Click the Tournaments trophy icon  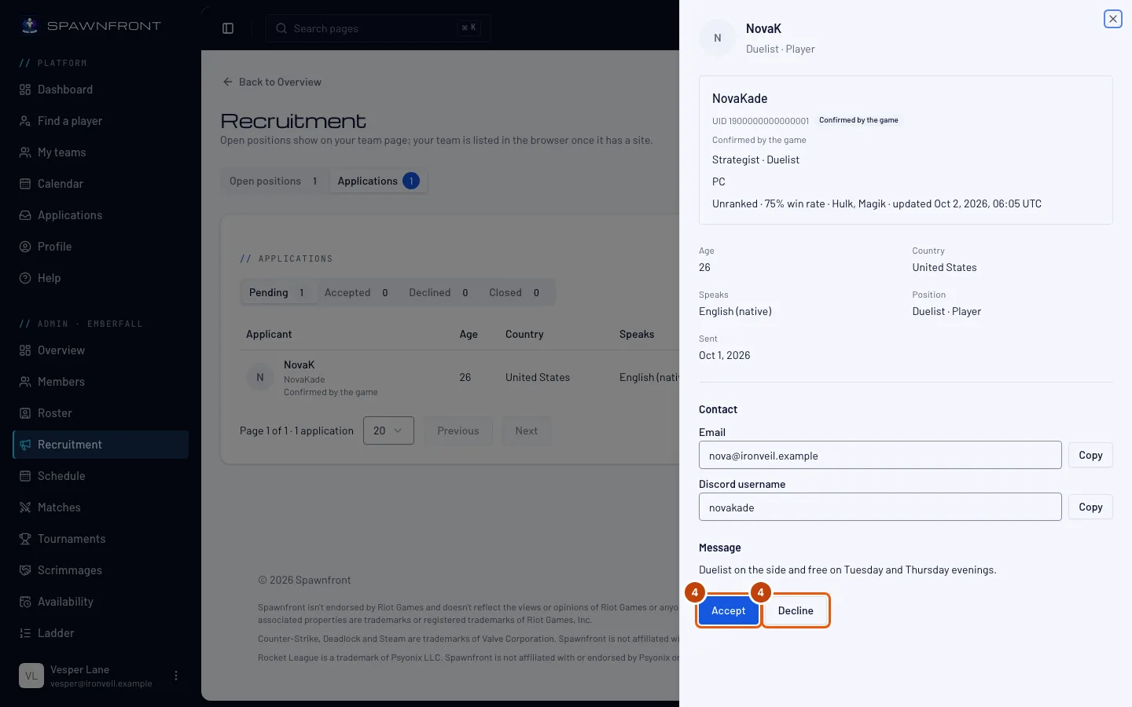coord(25,539)
